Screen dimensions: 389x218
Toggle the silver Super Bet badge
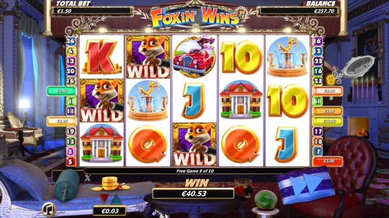[x=359, y=66]
